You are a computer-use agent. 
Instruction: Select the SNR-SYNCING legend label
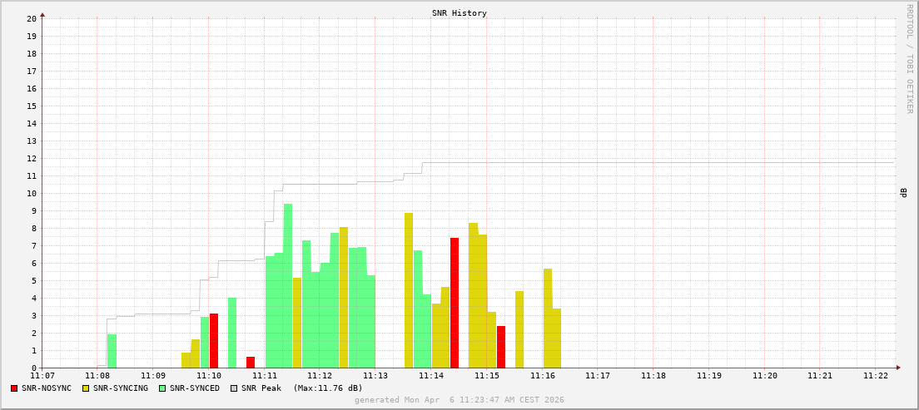click(x=121, y=388)
